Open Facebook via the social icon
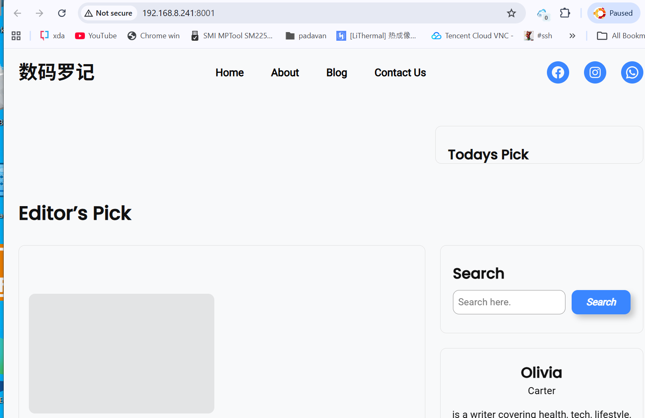 point(558,72)
